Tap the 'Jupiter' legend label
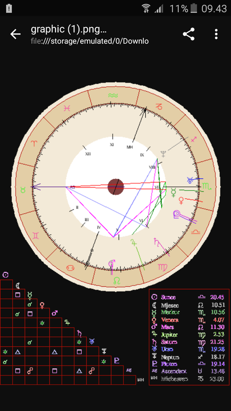 point(169,335)
